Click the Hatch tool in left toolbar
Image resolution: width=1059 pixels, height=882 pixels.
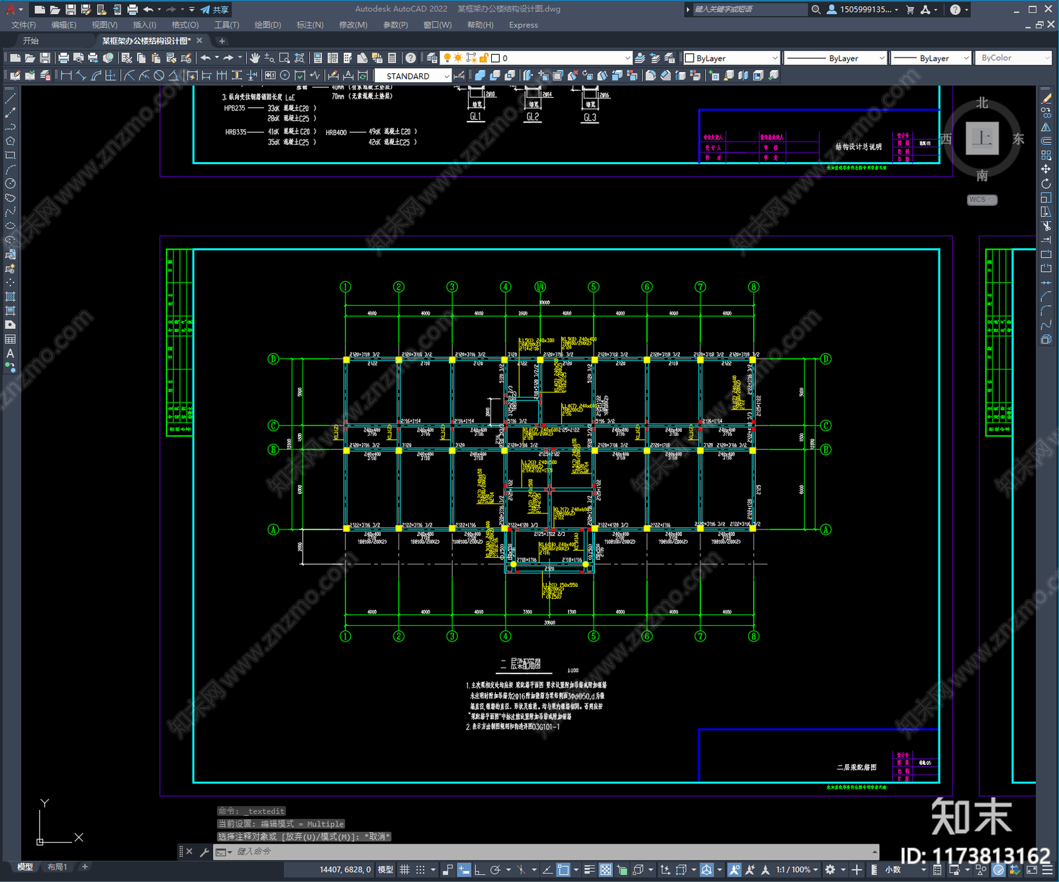click(10, 296)
